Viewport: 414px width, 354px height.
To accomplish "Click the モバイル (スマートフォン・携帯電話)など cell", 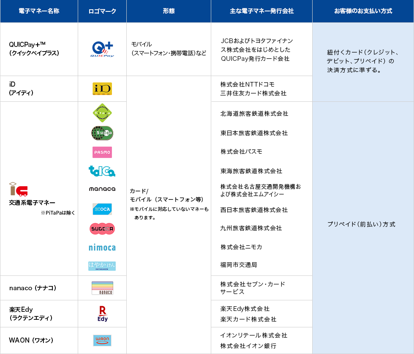I will 169,49.
